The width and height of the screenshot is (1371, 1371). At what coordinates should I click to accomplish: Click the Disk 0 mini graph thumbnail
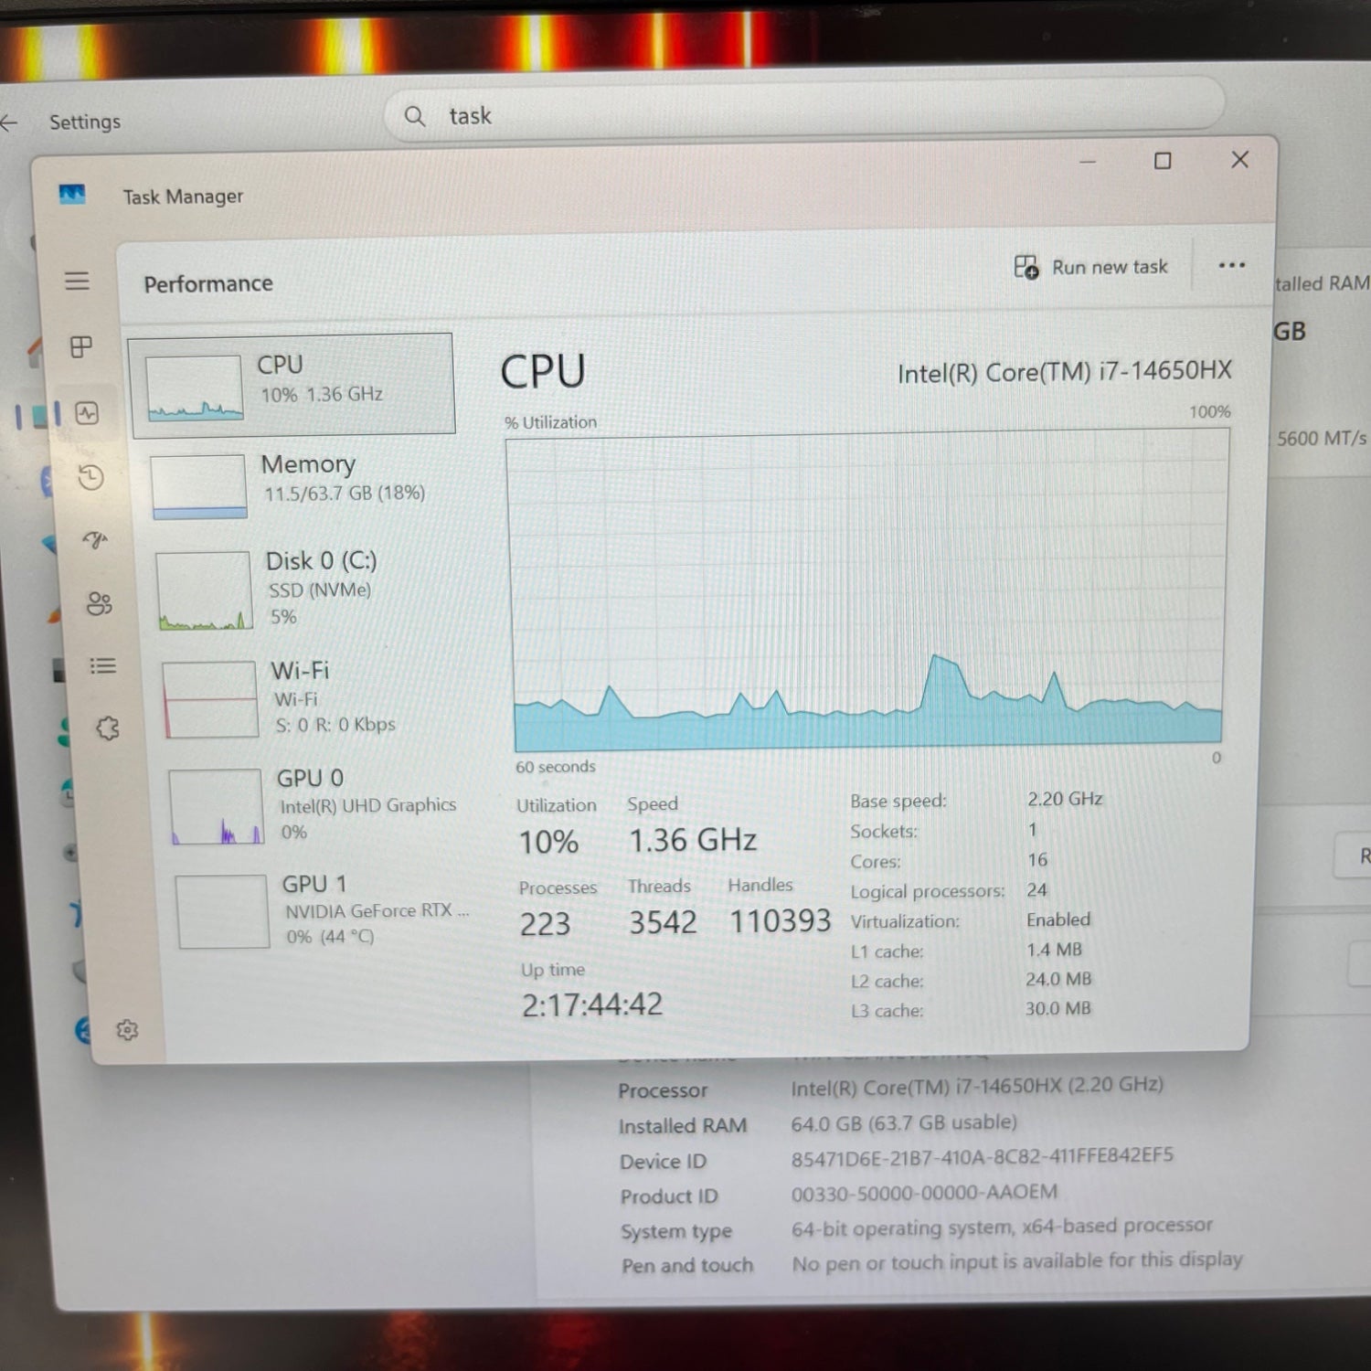tap(204, 590)
